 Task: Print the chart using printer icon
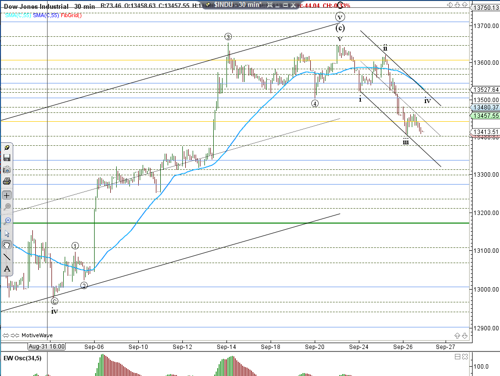[7, 181]
